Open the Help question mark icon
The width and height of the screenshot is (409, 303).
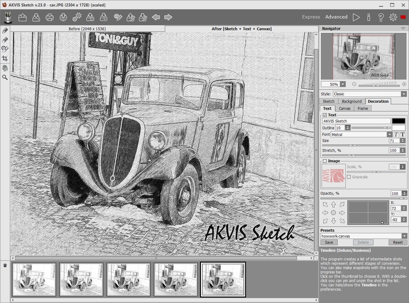pyautogui.click(x=380, y=17)
